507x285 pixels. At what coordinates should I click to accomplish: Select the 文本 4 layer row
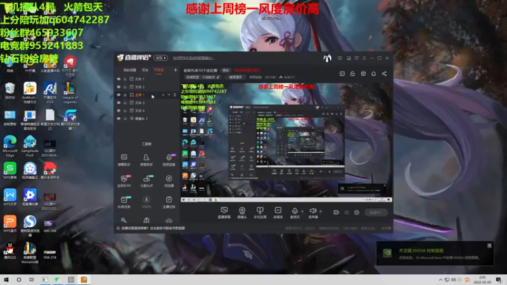pyautogui.click(x=147, y=110)
